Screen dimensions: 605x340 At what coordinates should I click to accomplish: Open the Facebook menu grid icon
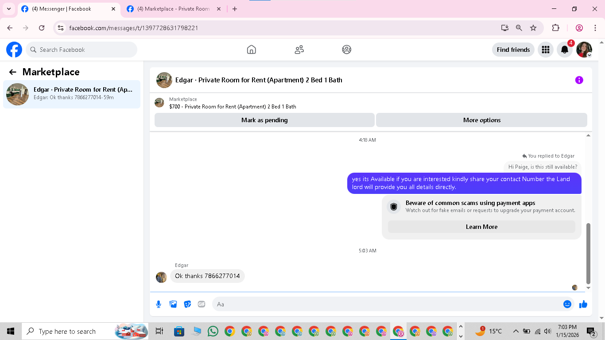(546, 50)
